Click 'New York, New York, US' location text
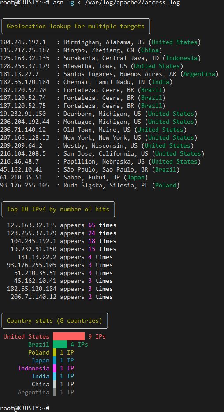 tap(102, 137)
